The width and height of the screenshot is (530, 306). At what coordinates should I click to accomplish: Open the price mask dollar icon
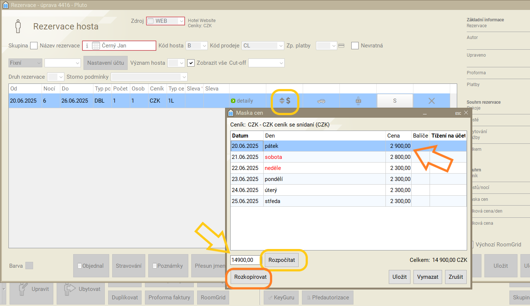tap(285, 101)
